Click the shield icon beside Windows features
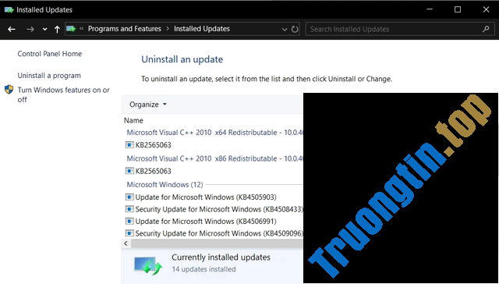Viewport: 499px width, 284px height. point(9,90)
